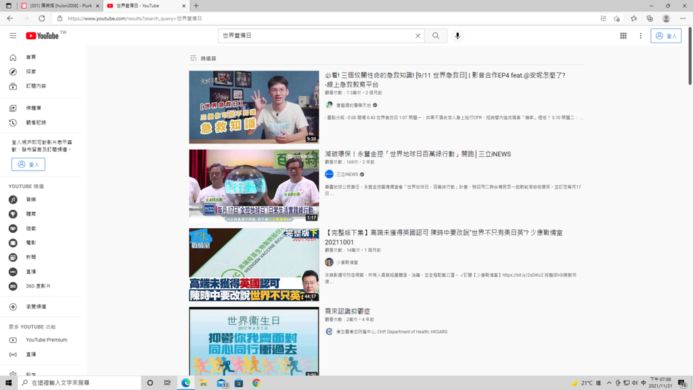Open YouTube settings three-dot menu

[x=640, y=36]
